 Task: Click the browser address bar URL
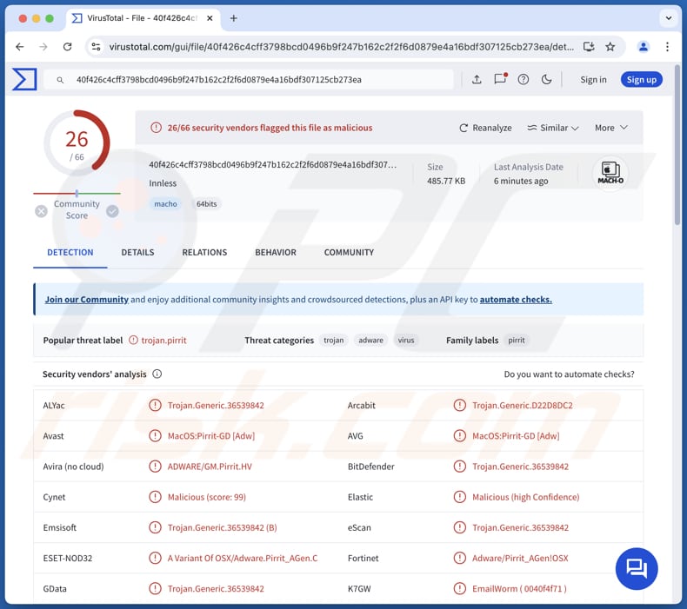tap(341, 46)
